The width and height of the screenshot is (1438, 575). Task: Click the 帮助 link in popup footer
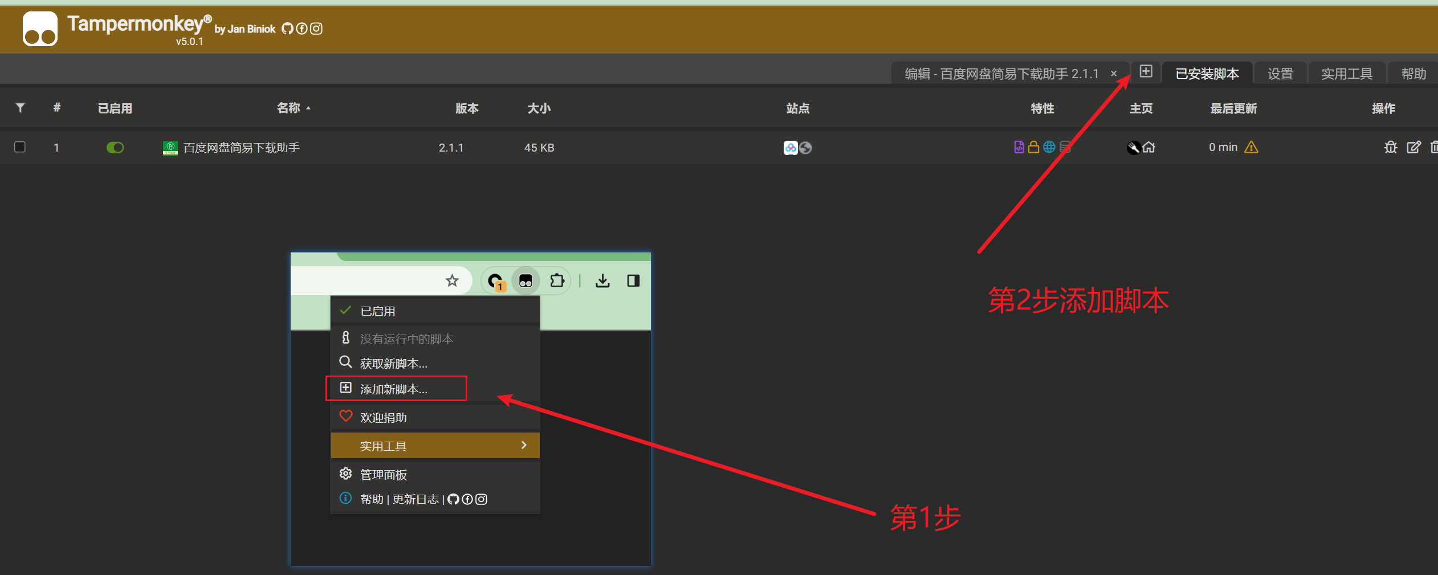(x=372, y=499)
